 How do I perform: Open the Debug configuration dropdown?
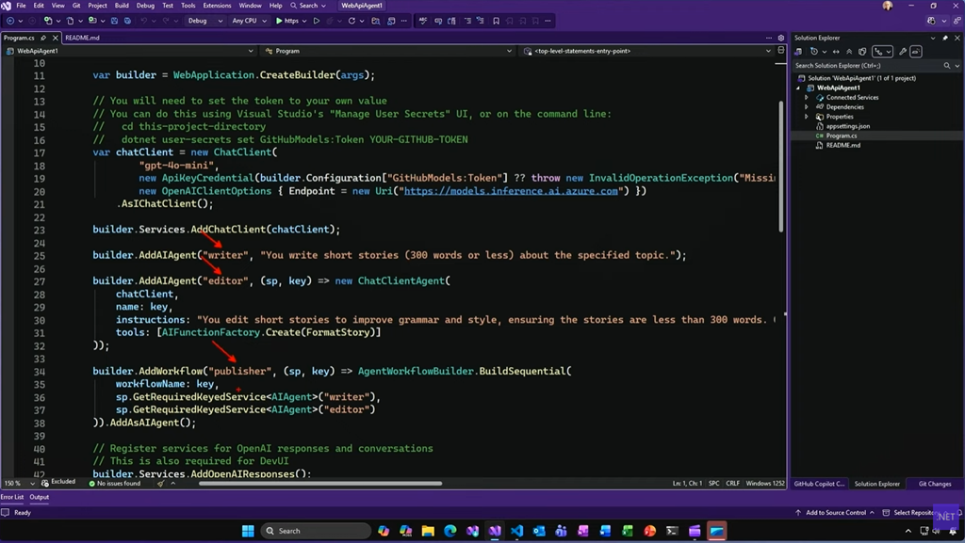tap(204, 21)
